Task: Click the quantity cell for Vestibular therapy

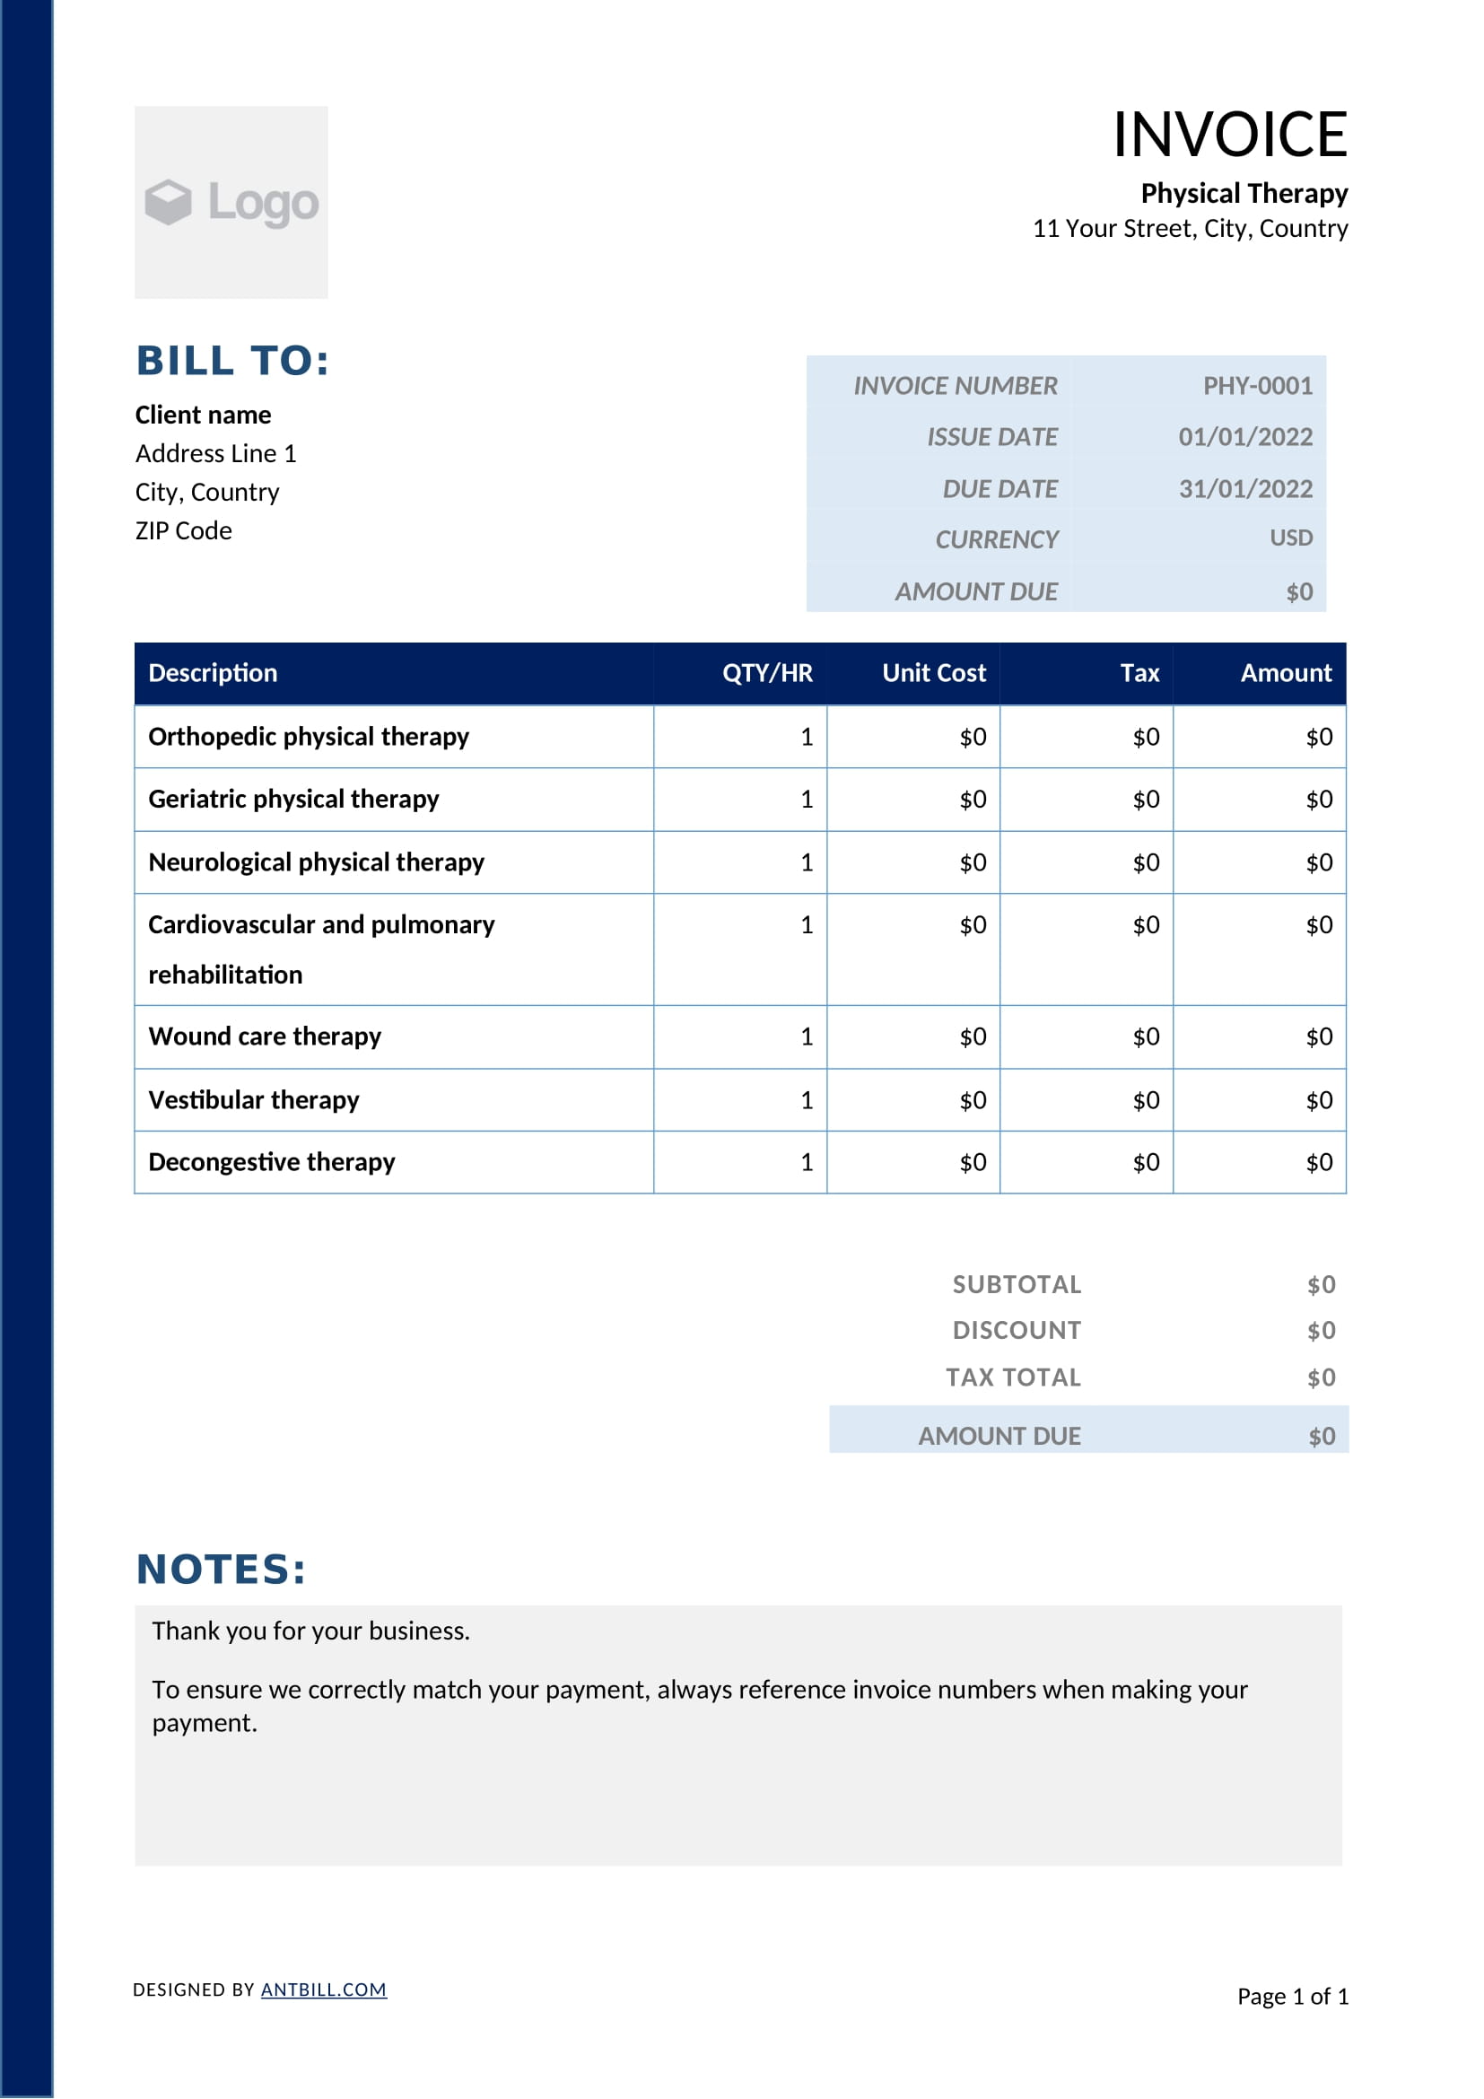Action: [x=740, y=1100]
